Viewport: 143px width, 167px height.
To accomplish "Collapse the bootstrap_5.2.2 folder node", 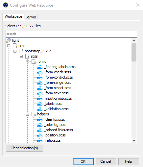I will pyautogui.click(x=15, y=51).
